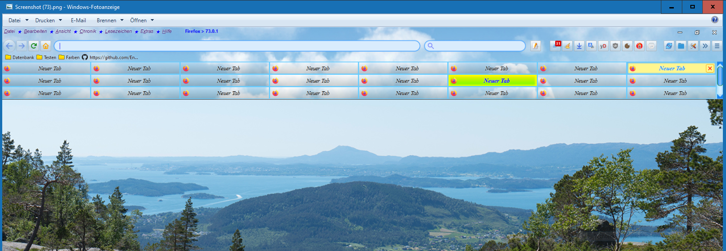The height and width of the screenshot is (251, 726).
Task: Go to the Firefox home page icon
Action: pyautogui.click(x=45, y=46)
